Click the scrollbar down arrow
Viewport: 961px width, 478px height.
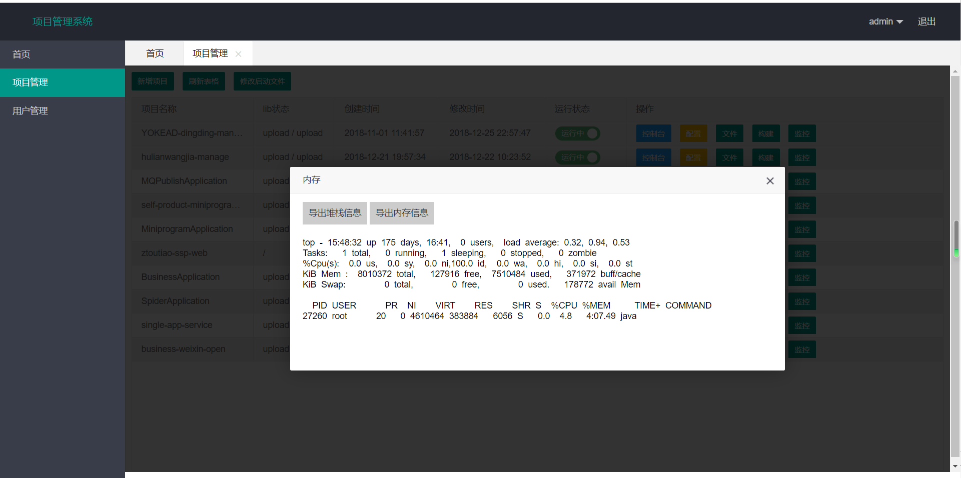click(x=955, y=466)
